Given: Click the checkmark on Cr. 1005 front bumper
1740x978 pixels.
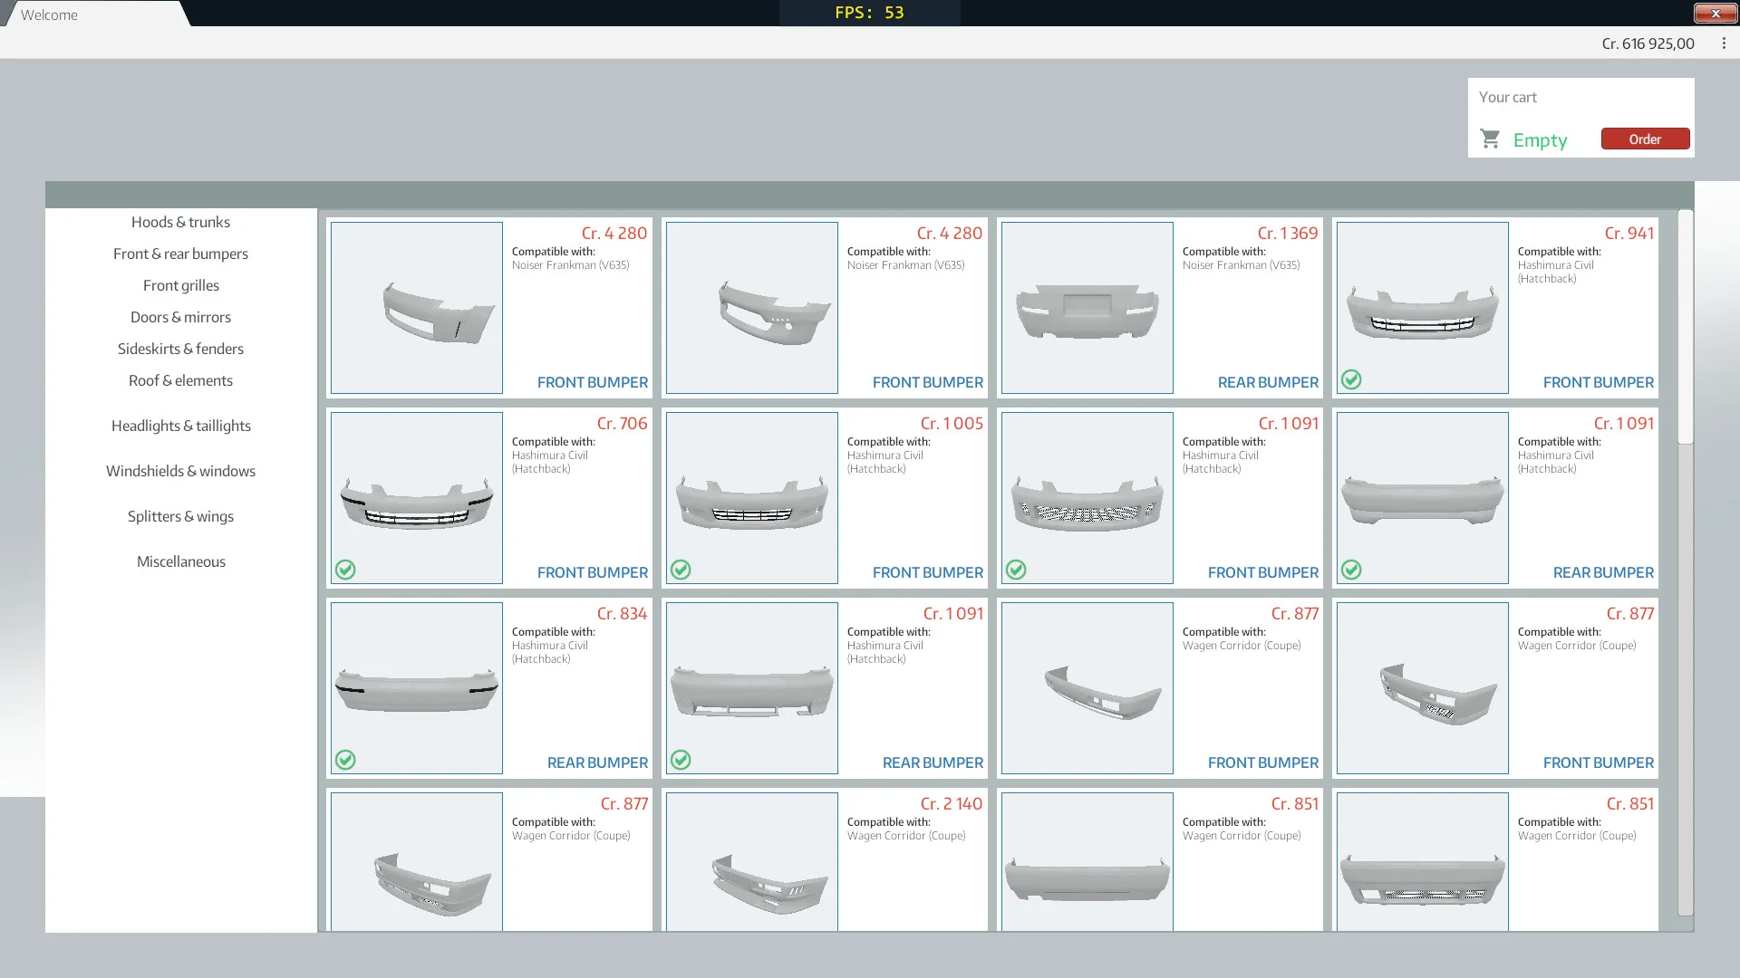Looking at the screenshot, I should pyautogui.click(x=681, y=570).
